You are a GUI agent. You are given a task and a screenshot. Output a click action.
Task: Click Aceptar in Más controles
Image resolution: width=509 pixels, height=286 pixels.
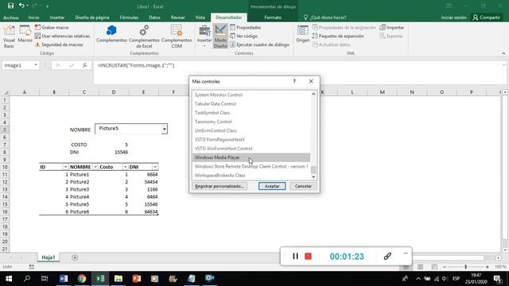point(272,186)
